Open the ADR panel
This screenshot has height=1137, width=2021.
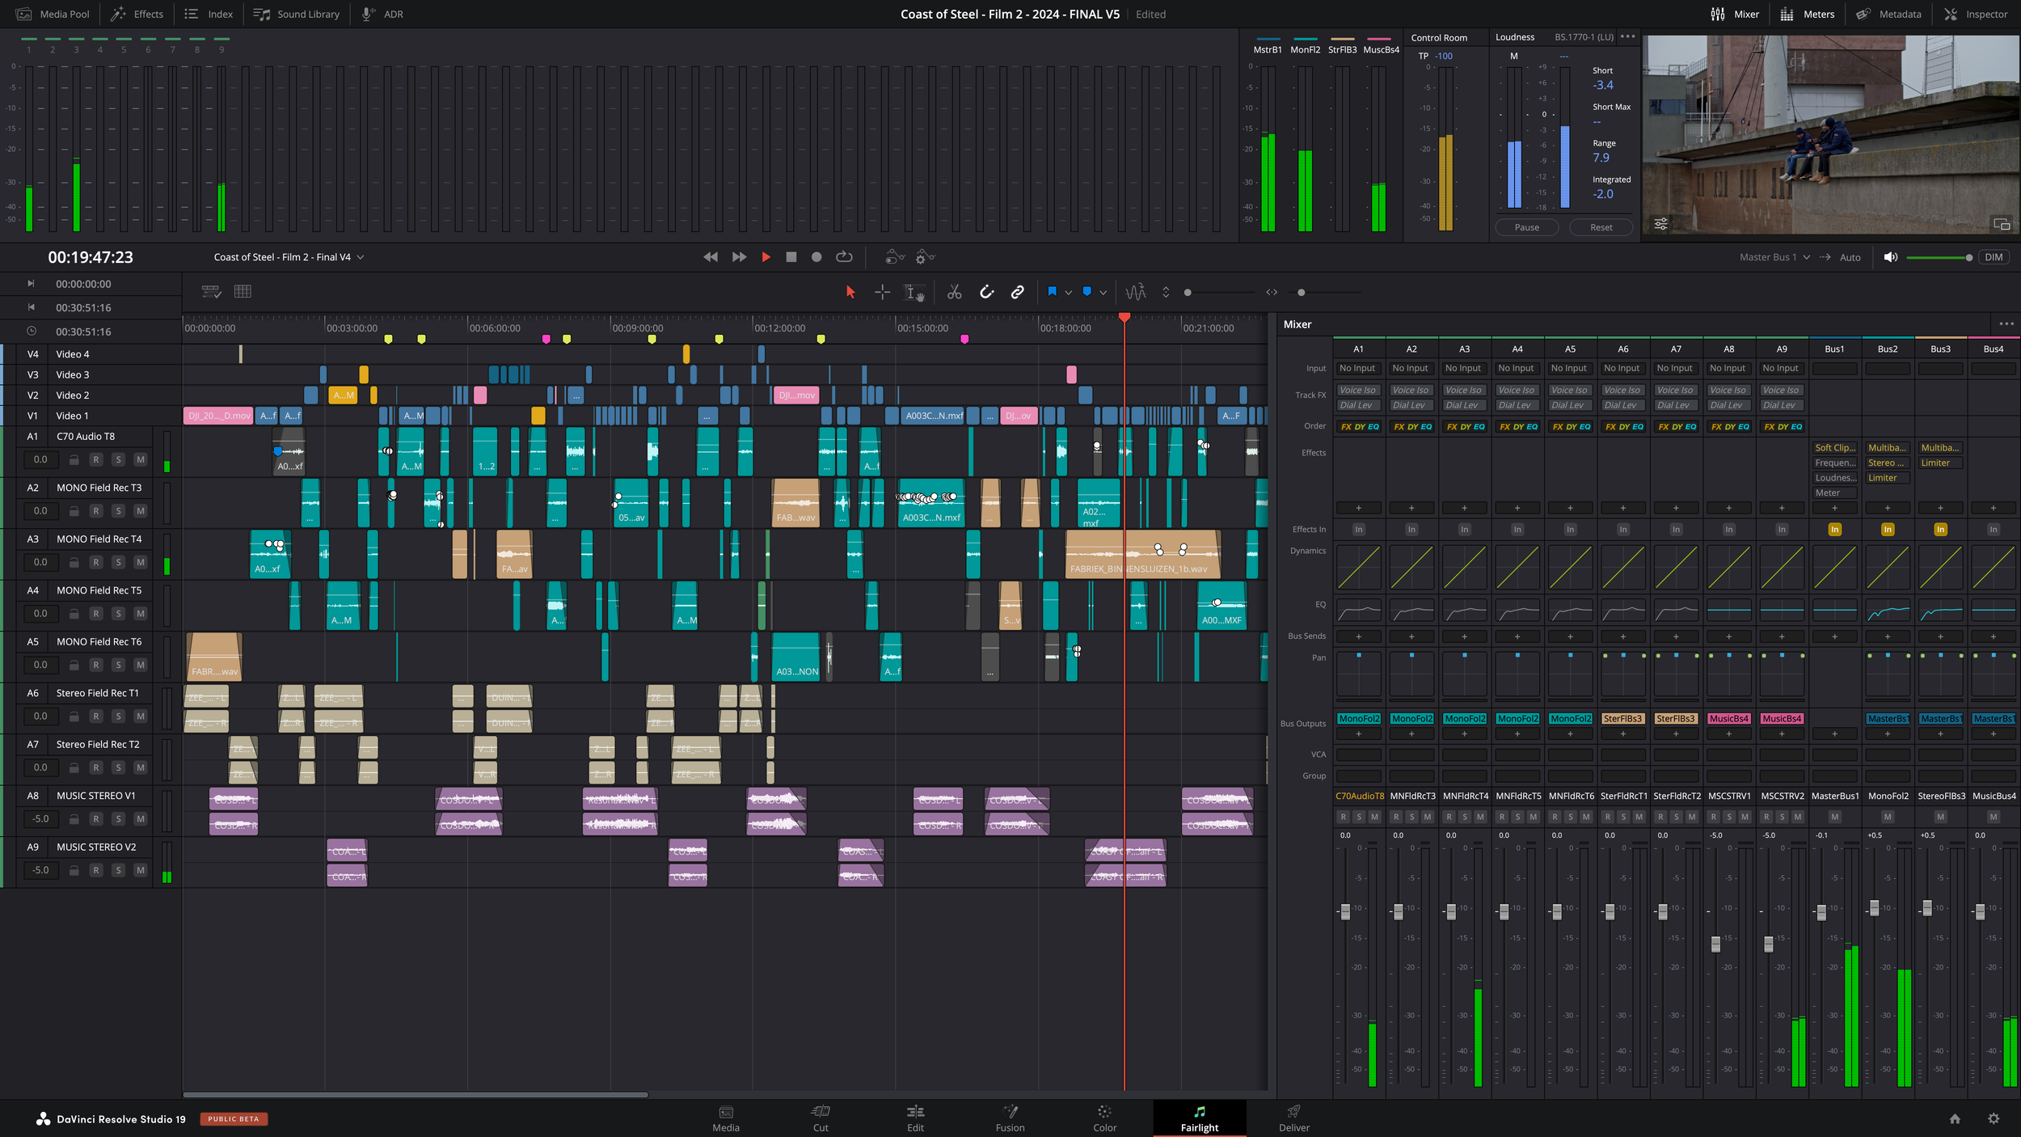tap(383, 14)
